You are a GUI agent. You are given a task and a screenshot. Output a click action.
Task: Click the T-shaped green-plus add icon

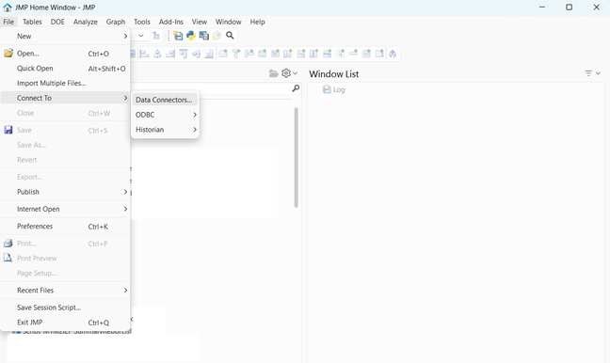pos(236,54)
